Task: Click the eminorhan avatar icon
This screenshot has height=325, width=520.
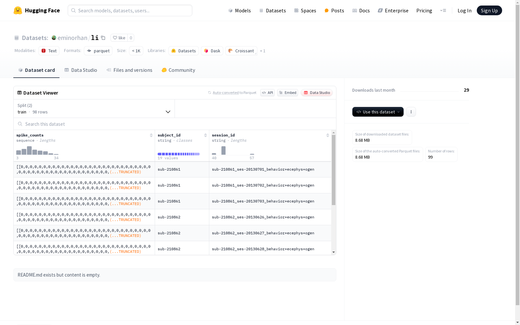Action: click(x=54, y=38)
